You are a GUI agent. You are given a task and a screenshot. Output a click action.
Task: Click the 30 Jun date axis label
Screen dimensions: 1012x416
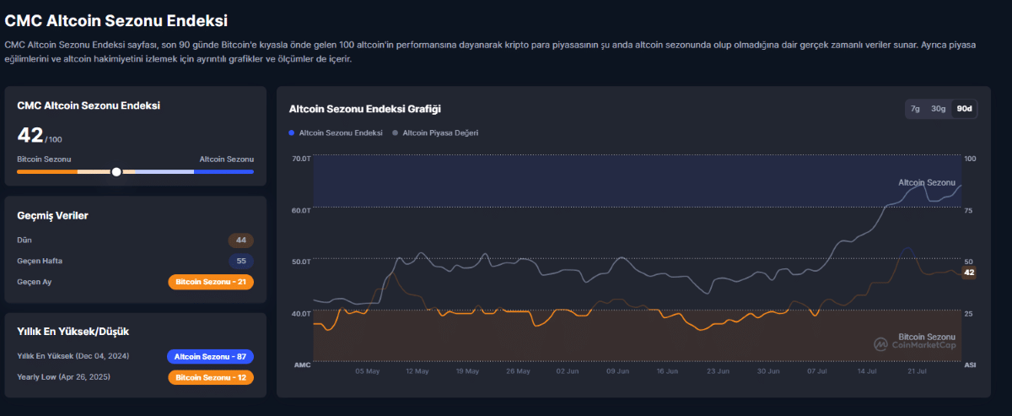pos(767,370)
